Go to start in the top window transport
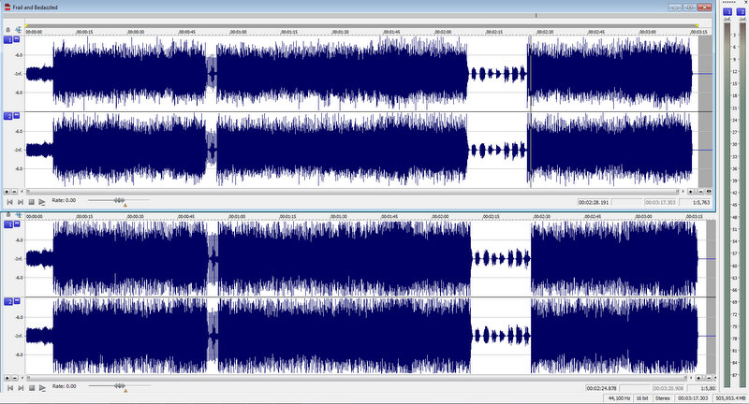This screenshot has width=749, height=404. [x=9, y=202]
